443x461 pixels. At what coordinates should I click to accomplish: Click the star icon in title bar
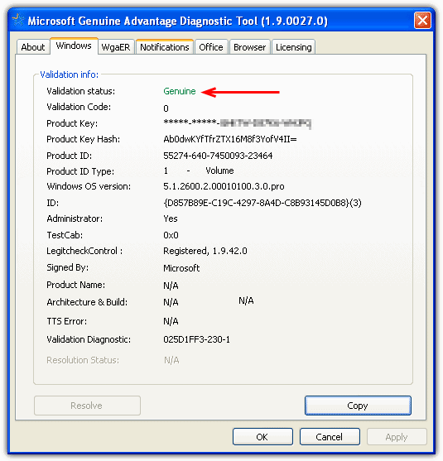tap(18, 21)
